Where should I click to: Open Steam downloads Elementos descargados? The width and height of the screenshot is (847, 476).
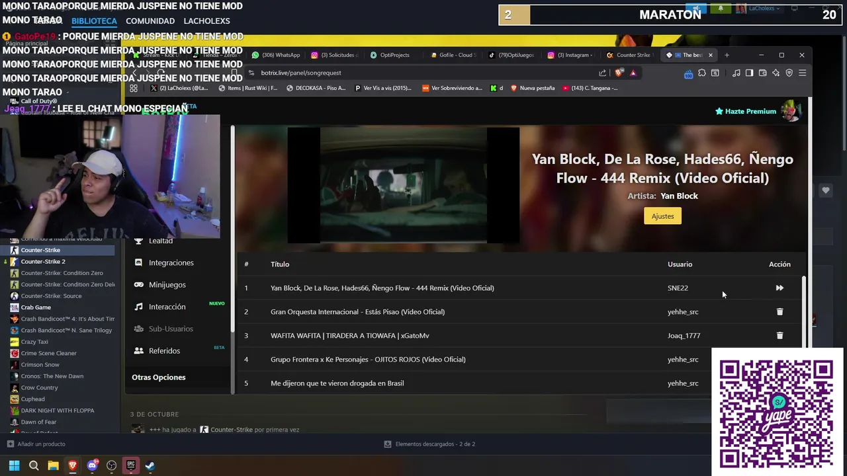coord(429,444)
